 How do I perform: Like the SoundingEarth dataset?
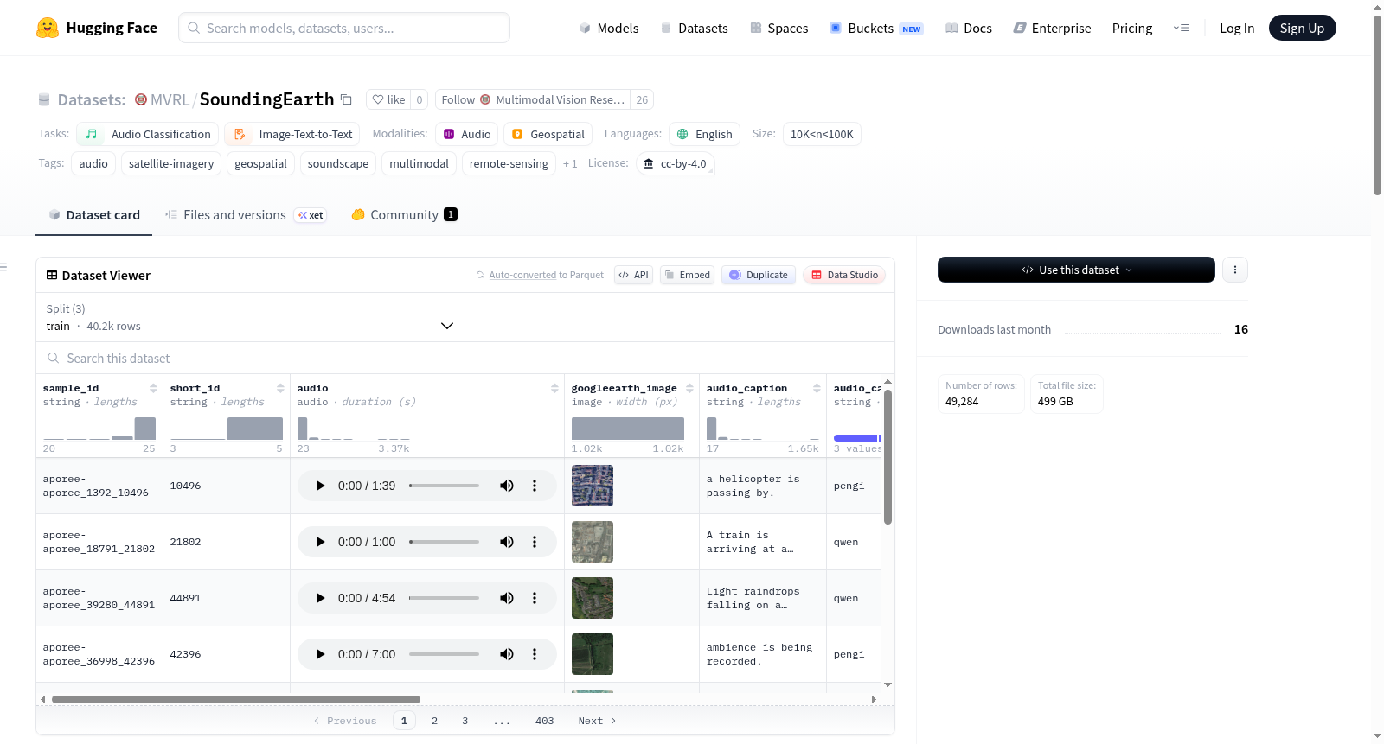[388, 99]
